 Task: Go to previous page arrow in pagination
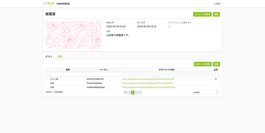(129, 92)
